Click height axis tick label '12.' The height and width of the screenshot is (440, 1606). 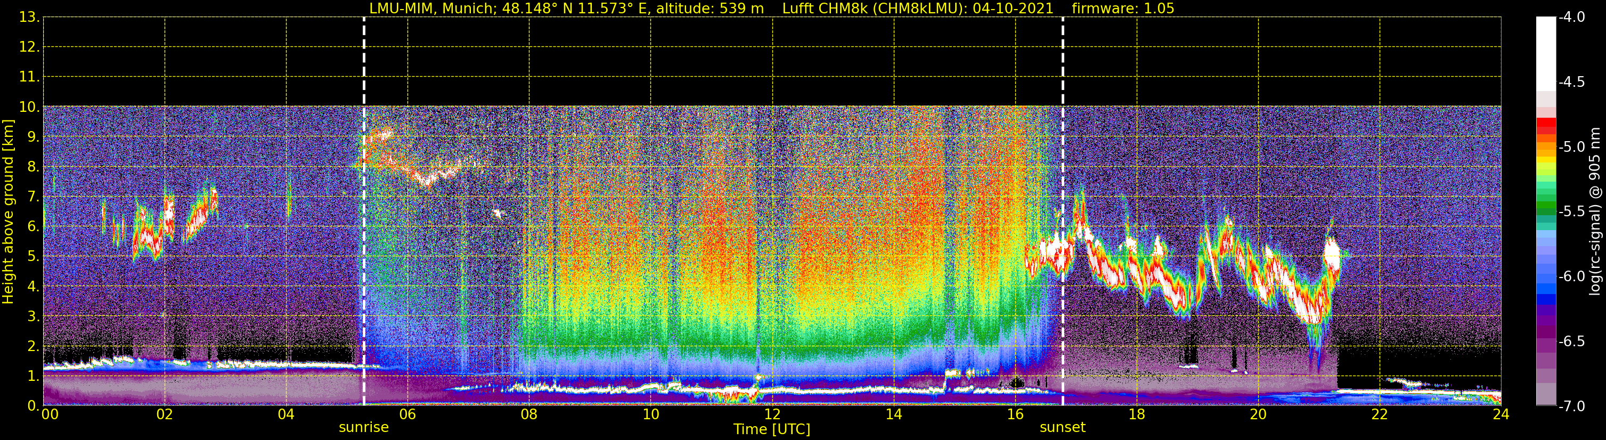tap(29, 47)
